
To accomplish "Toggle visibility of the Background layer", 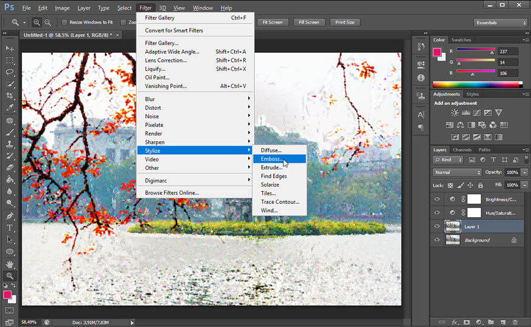I will [436, 240].
